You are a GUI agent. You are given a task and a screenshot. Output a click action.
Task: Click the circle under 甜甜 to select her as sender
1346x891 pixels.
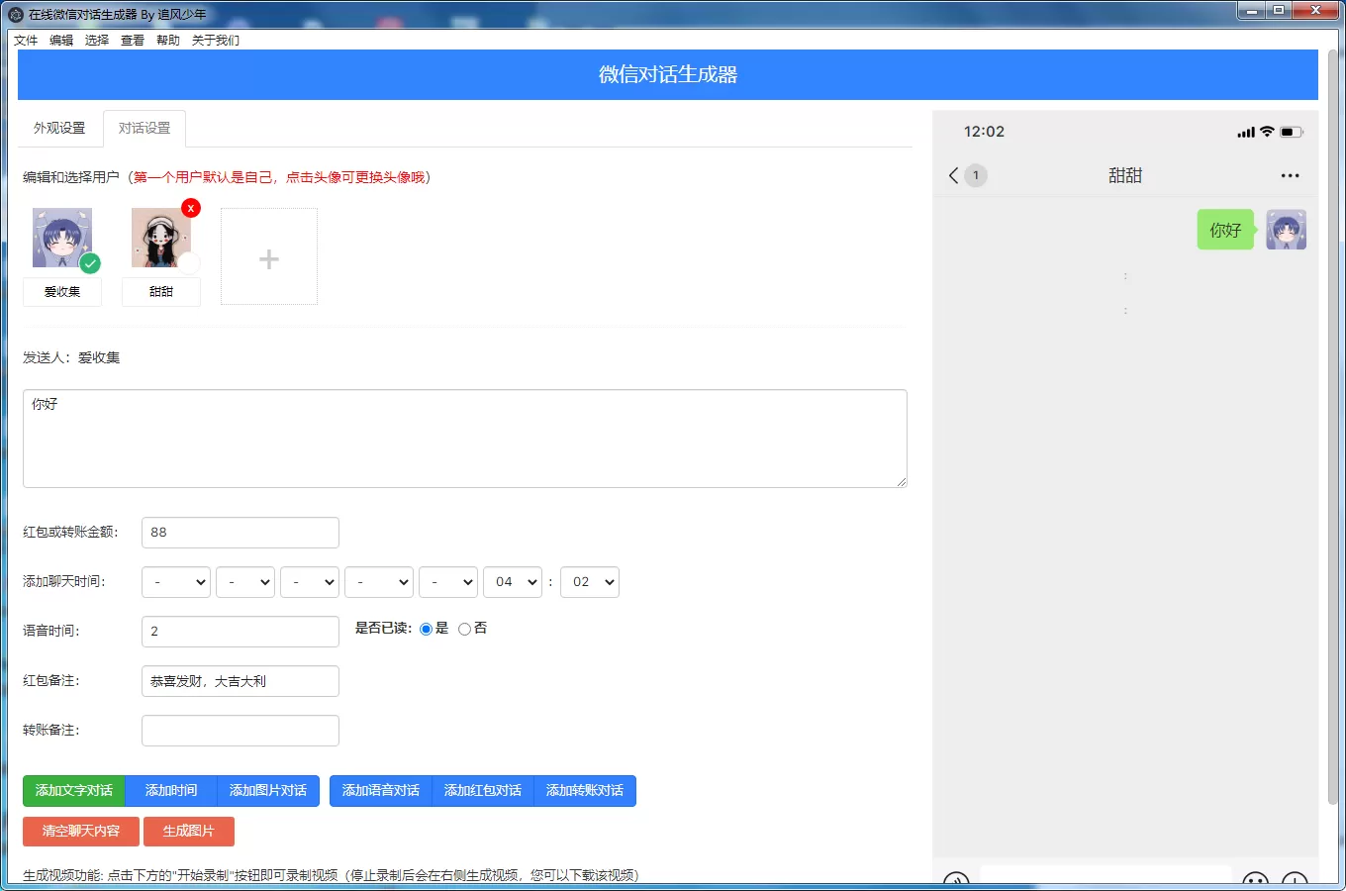coord(189,263)
